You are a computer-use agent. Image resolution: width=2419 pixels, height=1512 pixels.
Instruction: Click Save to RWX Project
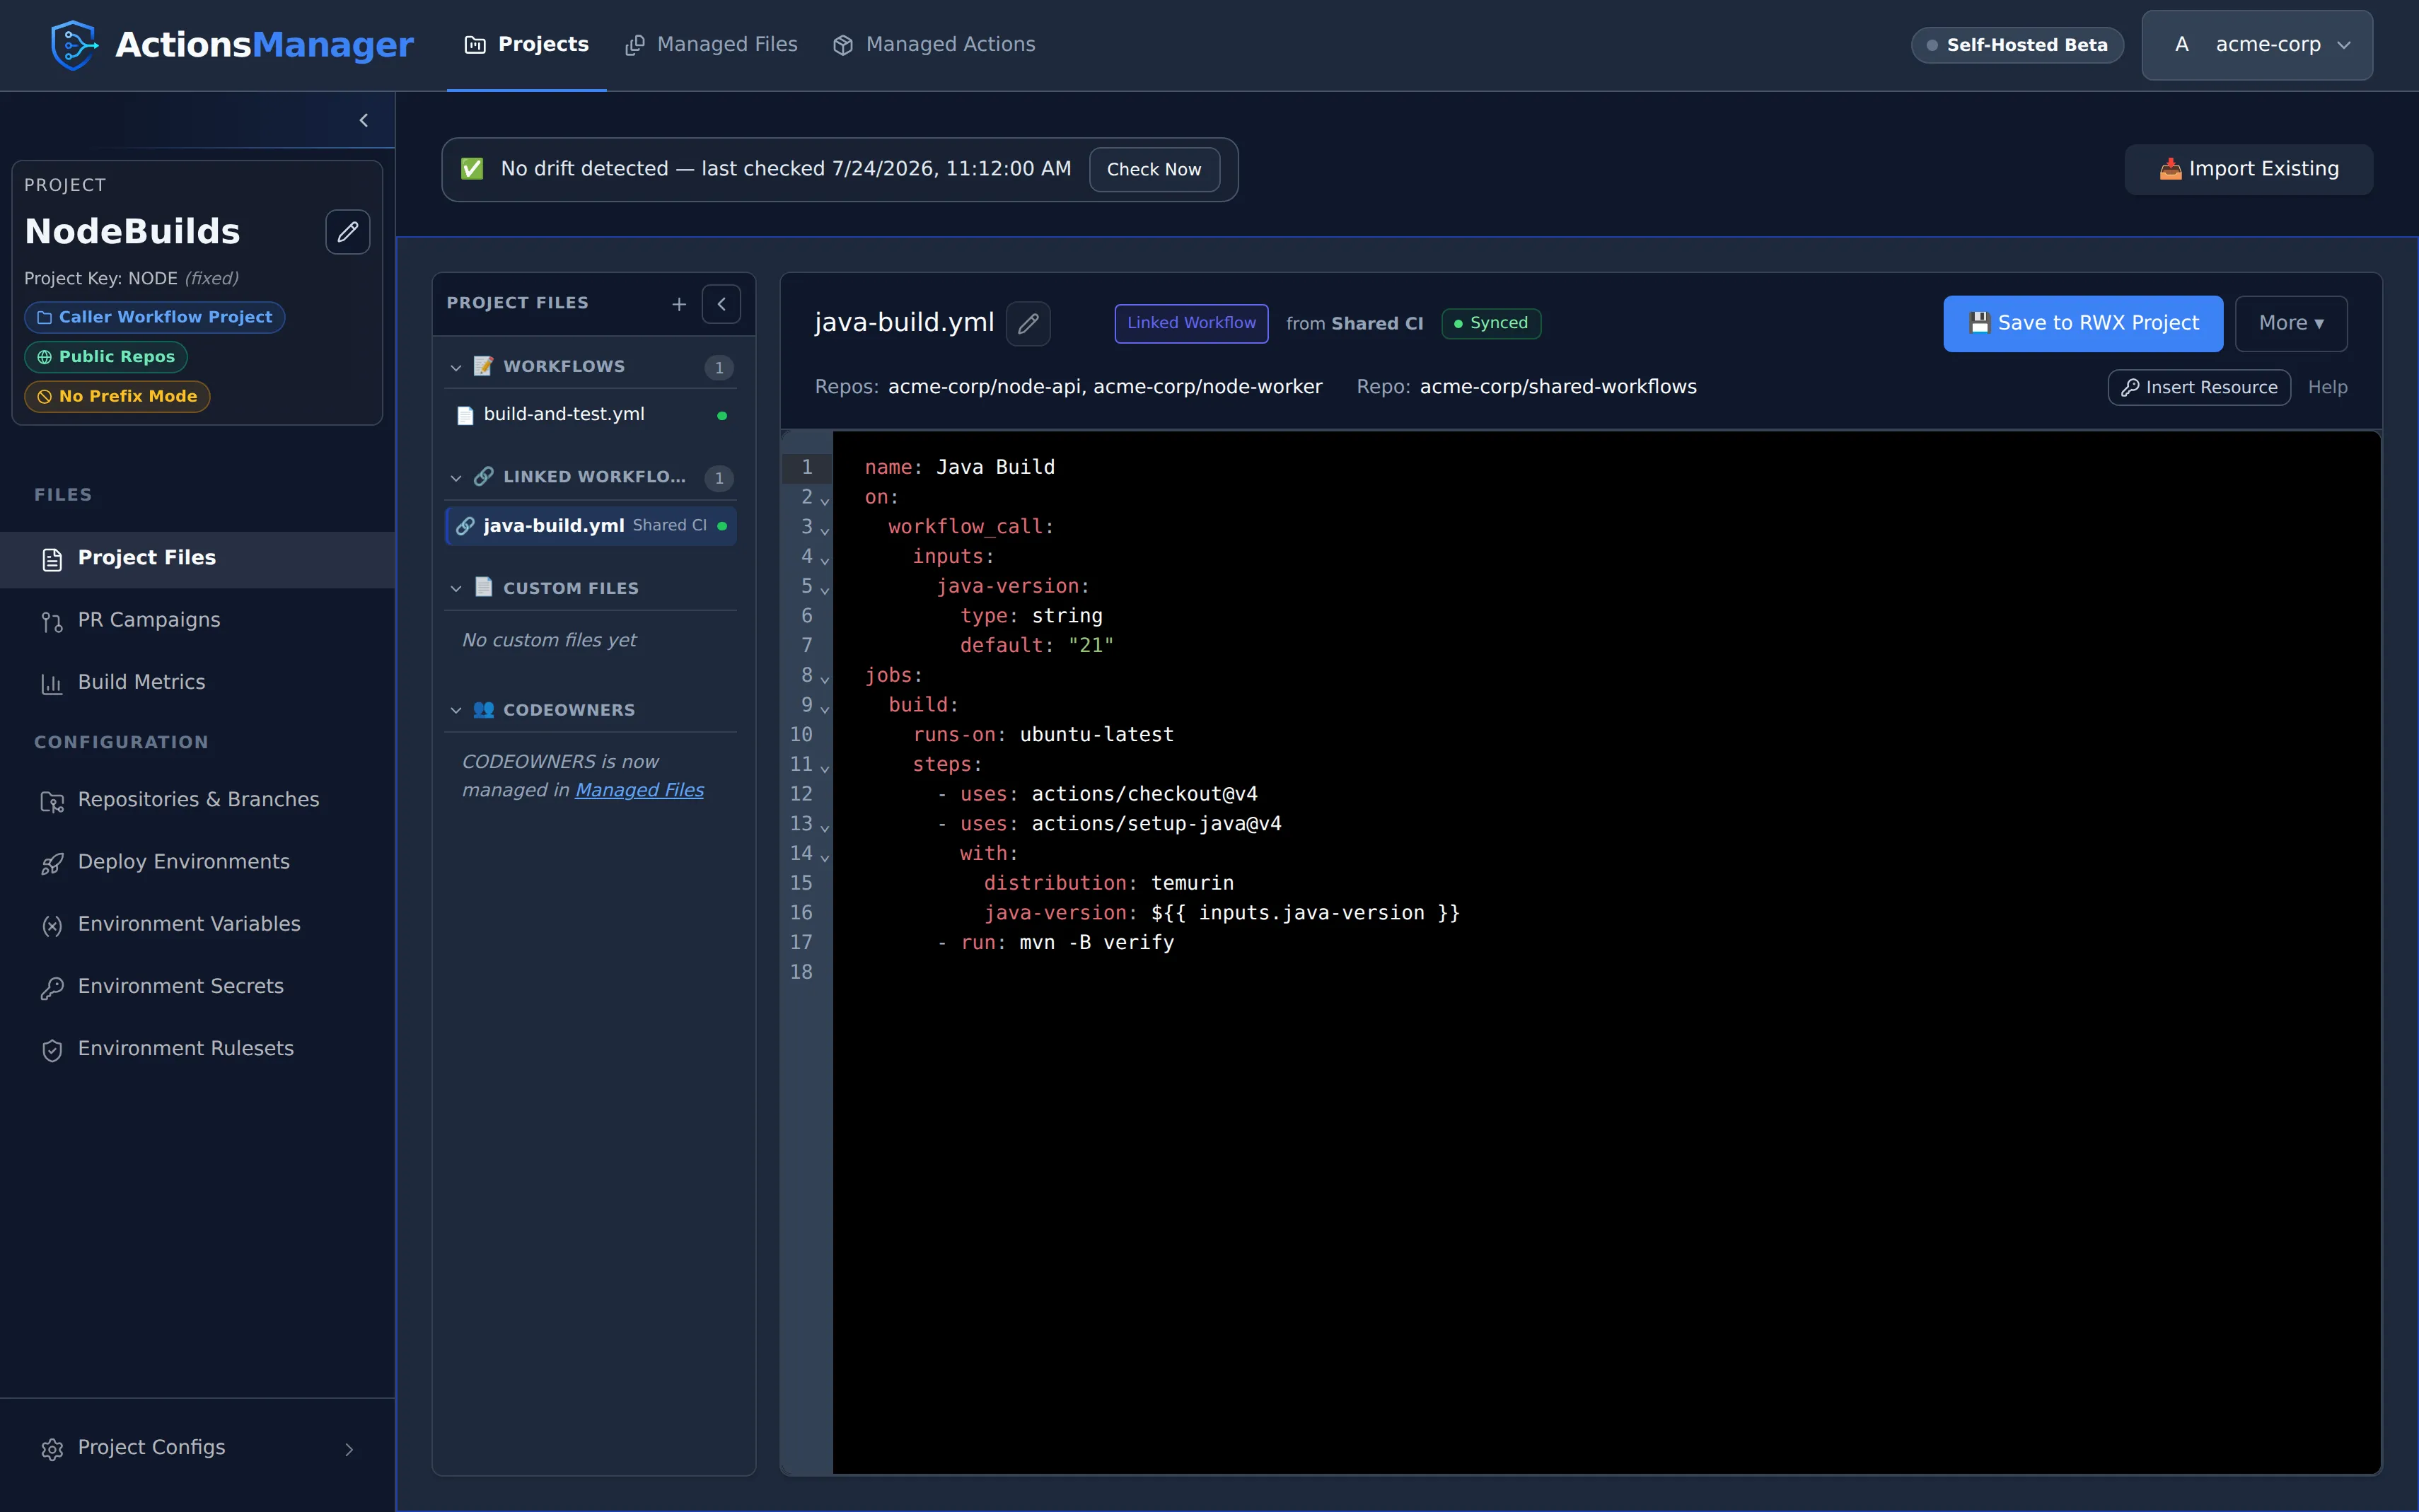pos(2083,323)
